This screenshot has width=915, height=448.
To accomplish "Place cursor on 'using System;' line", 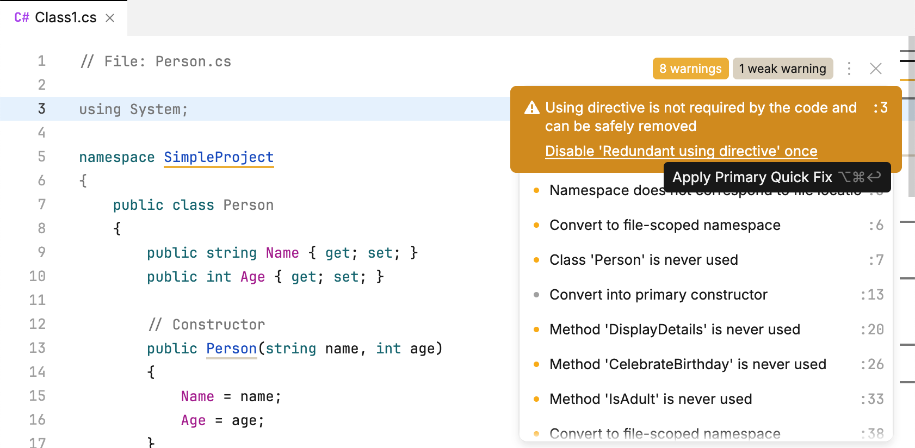I will [133, 109].
